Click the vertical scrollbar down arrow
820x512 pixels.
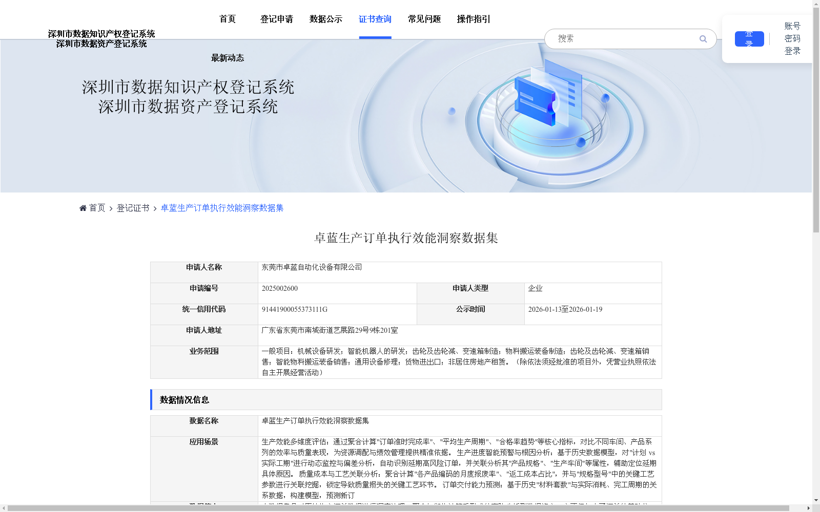click(816, 500)
